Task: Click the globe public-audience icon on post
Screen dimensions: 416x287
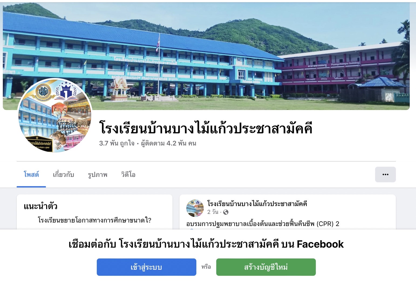Action: pos(226,212)
